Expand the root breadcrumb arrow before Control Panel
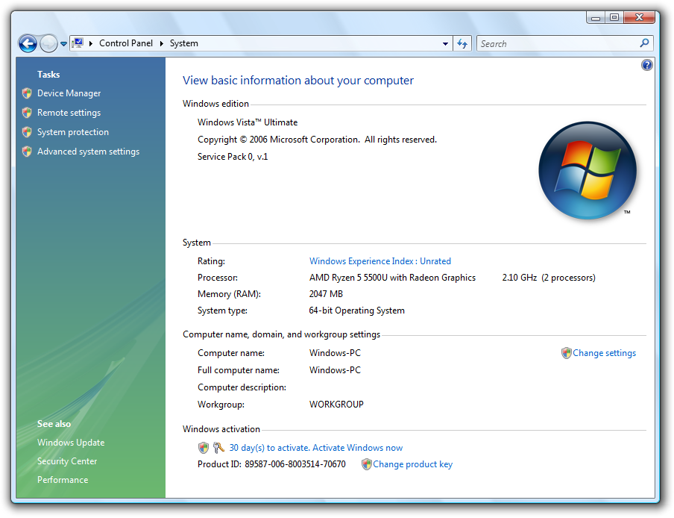The height and width of the screenshot is (518, 674). [91, 43]
